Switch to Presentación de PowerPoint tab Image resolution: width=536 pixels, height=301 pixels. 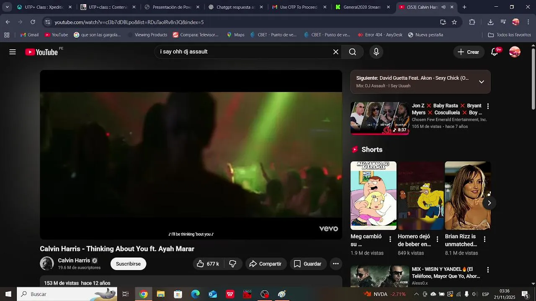[x=172, y=7]
